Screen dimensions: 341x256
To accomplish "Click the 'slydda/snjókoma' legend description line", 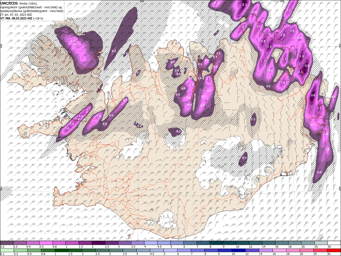I will (x=32, y=11).
